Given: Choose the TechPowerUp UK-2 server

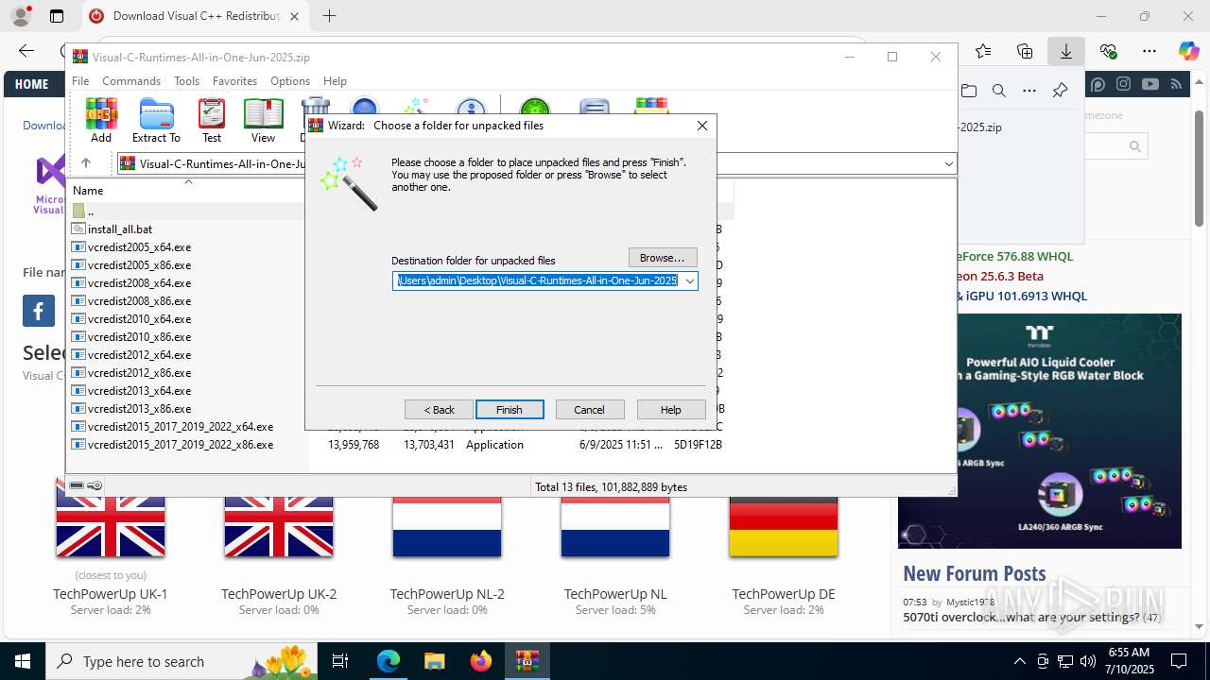Looking at the screenshot, I should point(279,594).
